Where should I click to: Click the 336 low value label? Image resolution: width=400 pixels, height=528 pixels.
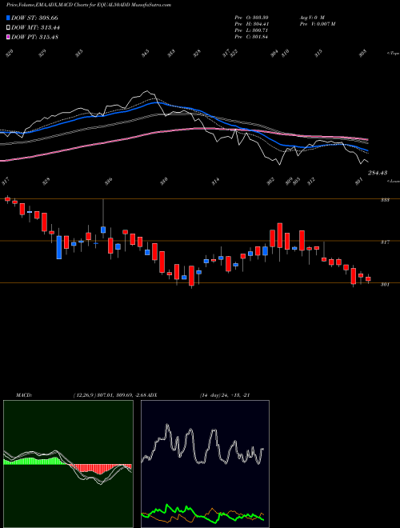coord(109,181)
